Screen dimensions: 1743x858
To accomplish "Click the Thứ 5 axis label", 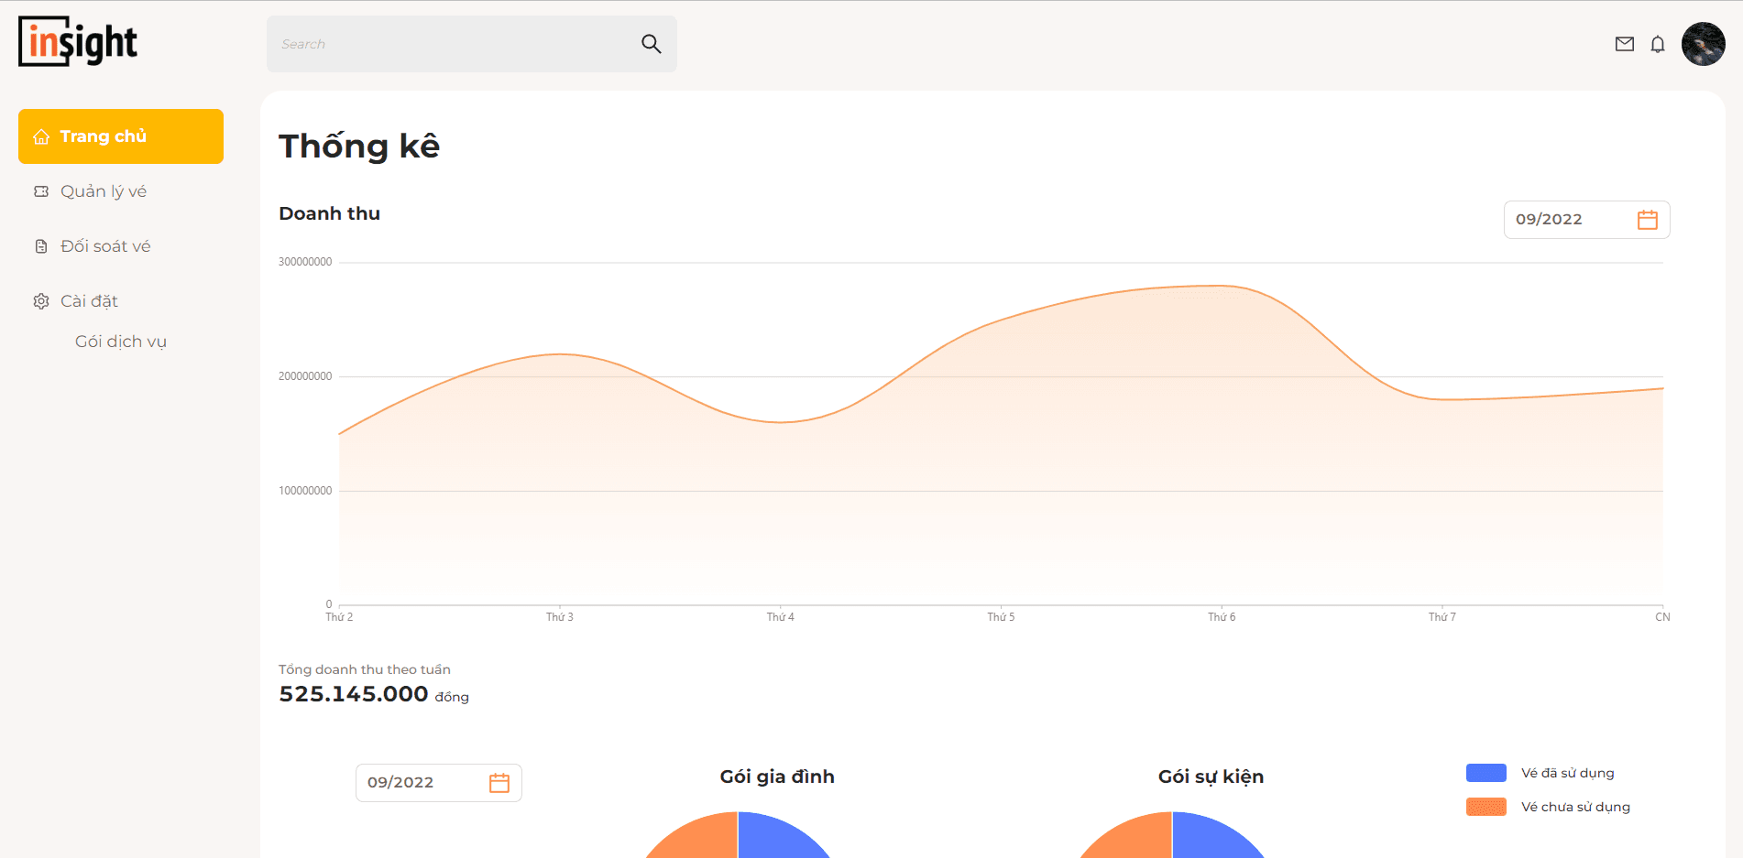I will (x=1001, y=617).
